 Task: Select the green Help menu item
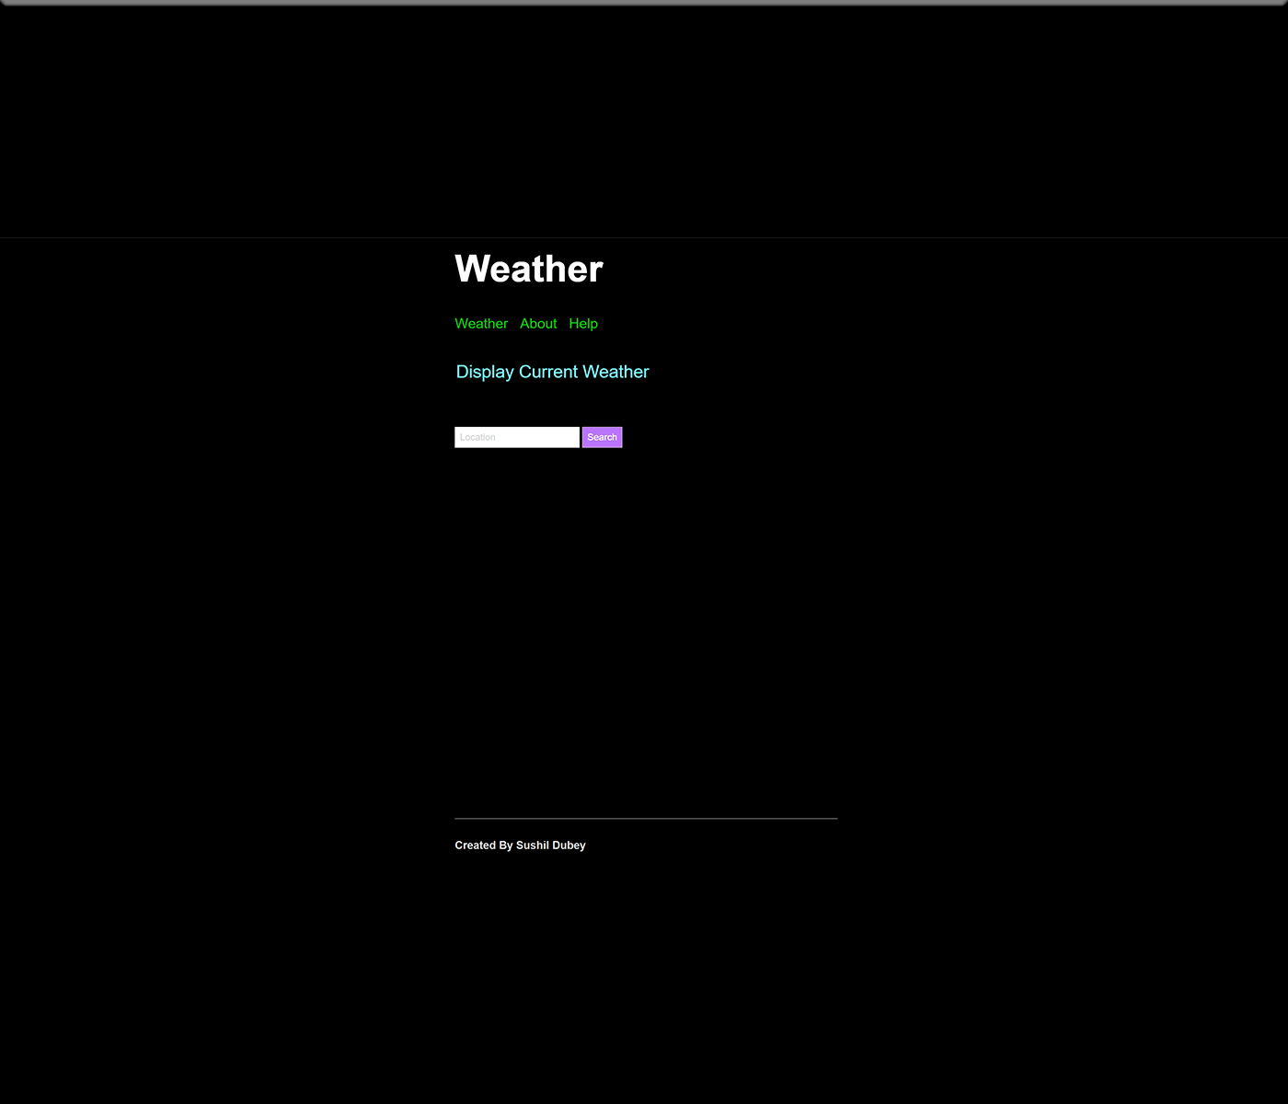(583, 324)
